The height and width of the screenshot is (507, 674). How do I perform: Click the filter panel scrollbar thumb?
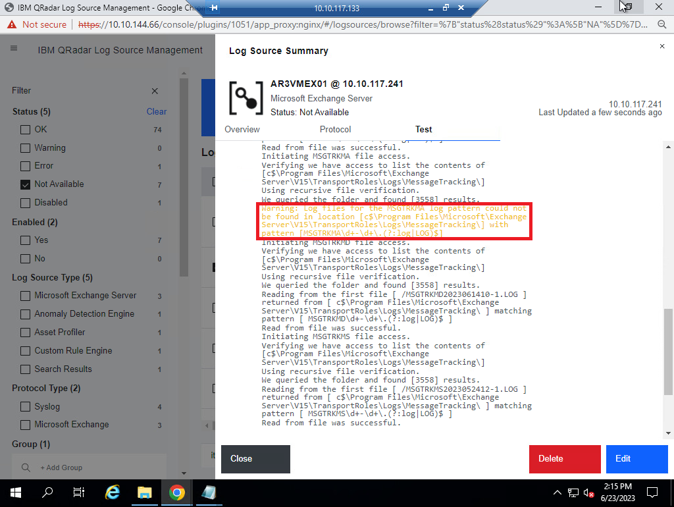(x=184, y=176)
